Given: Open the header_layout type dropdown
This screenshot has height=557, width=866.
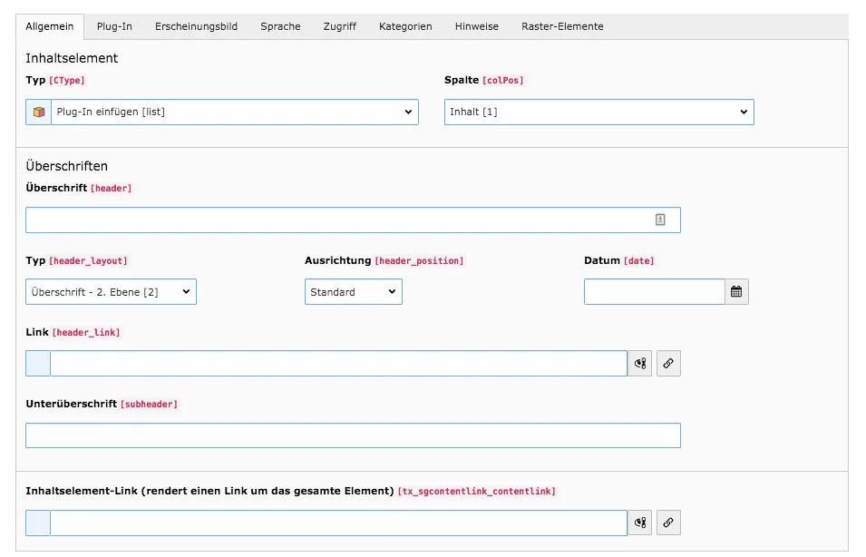Looking at the screenshot, I should pyautogui.click(x=111, y=291).
